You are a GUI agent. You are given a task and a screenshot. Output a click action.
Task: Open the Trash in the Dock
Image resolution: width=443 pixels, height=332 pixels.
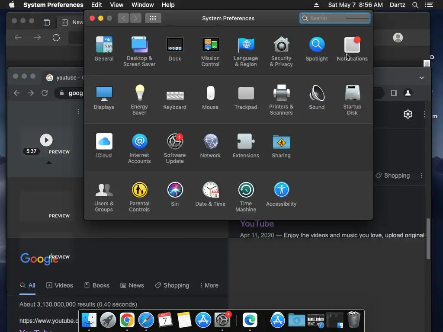(354, 319)
